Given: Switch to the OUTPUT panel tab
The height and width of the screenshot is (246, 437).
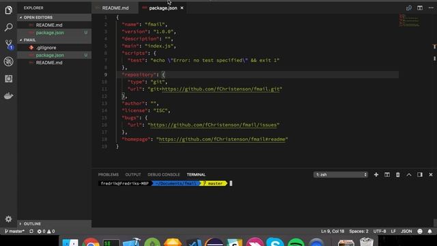Looking at the screenshot, I should [133, 175].
